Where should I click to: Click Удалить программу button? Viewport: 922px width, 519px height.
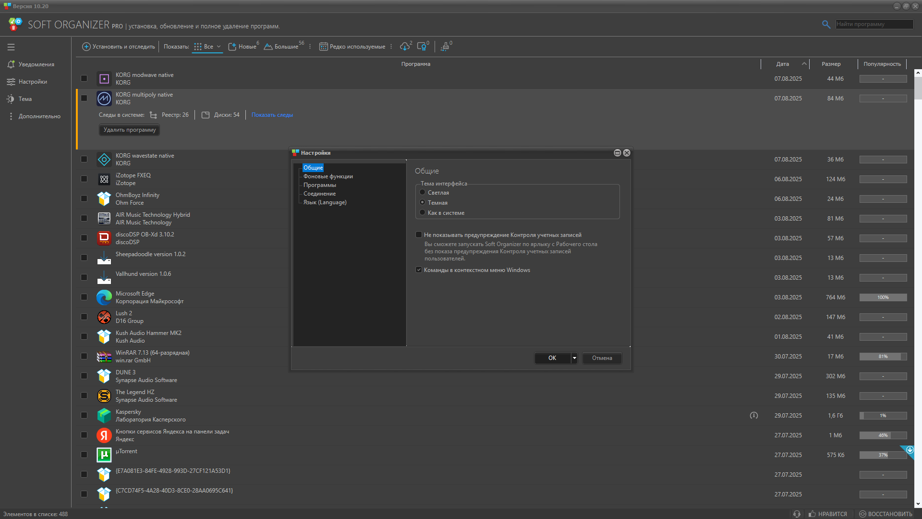(130, 130)
